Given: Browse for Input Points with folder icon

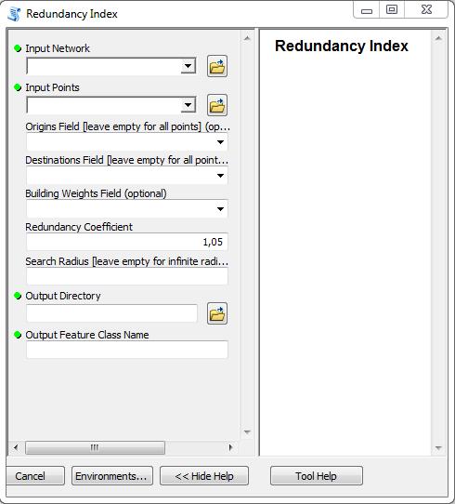Looking at the screenshot, I should point(217,105).
